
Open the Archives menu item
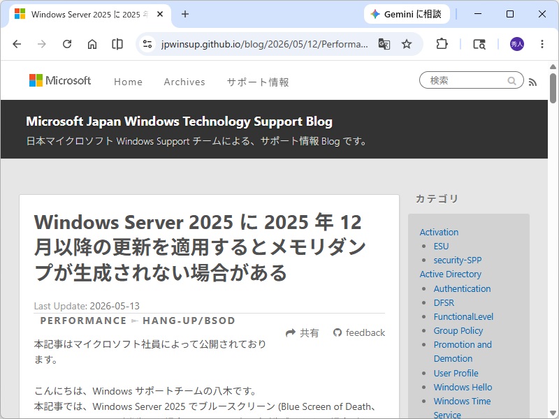[184, 82]
